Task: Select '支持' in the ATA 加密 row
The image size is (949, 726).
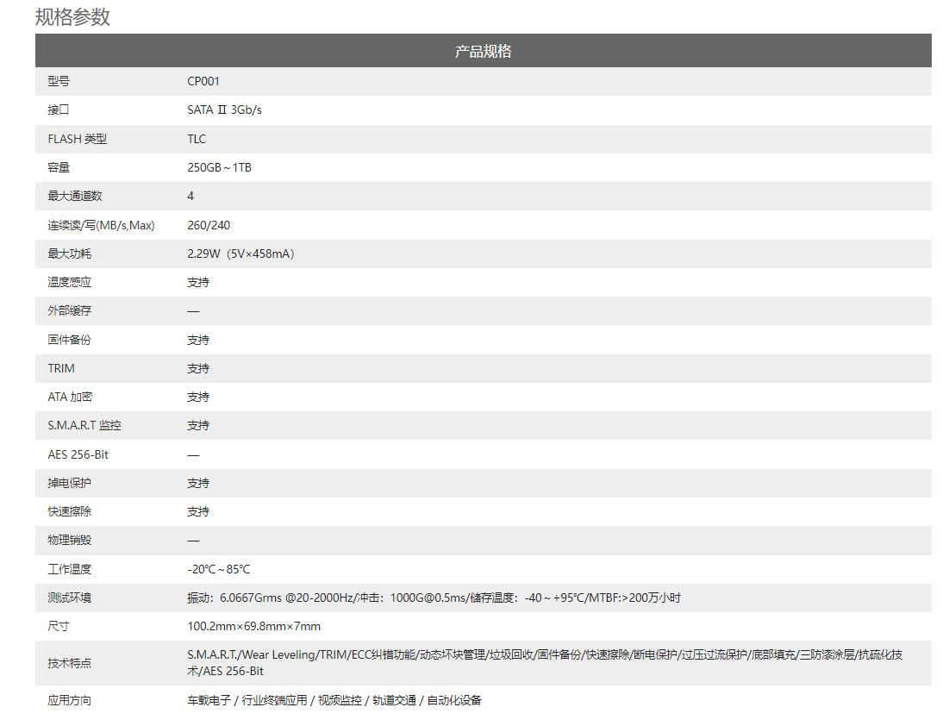Action: click(198, 397)
